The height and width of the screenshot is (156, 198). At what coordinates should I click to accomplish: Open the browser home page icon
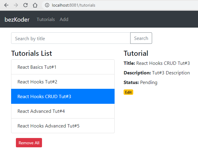click(35, 5)
